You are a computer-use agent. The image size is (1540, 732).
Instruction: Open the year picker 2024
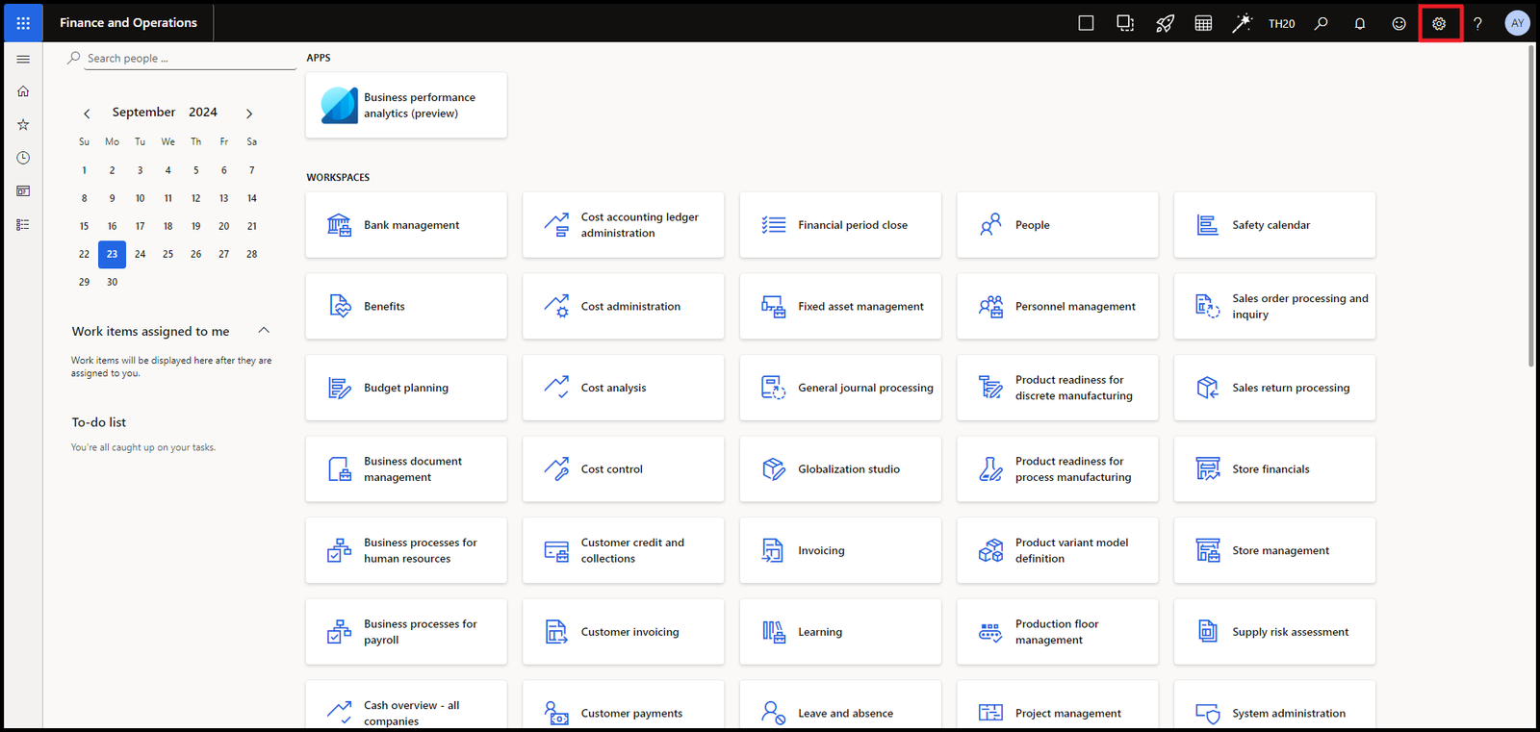(203, 113)
